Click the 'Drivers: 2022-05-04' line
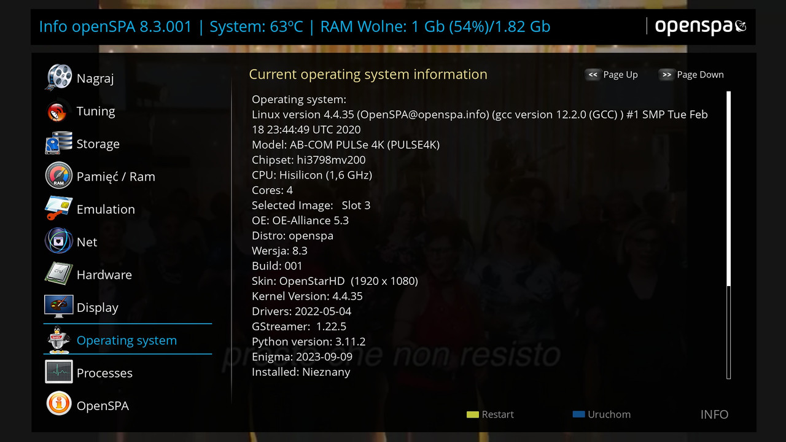The width and height of the screenshot is (786, 442). (x=302, y=311)
